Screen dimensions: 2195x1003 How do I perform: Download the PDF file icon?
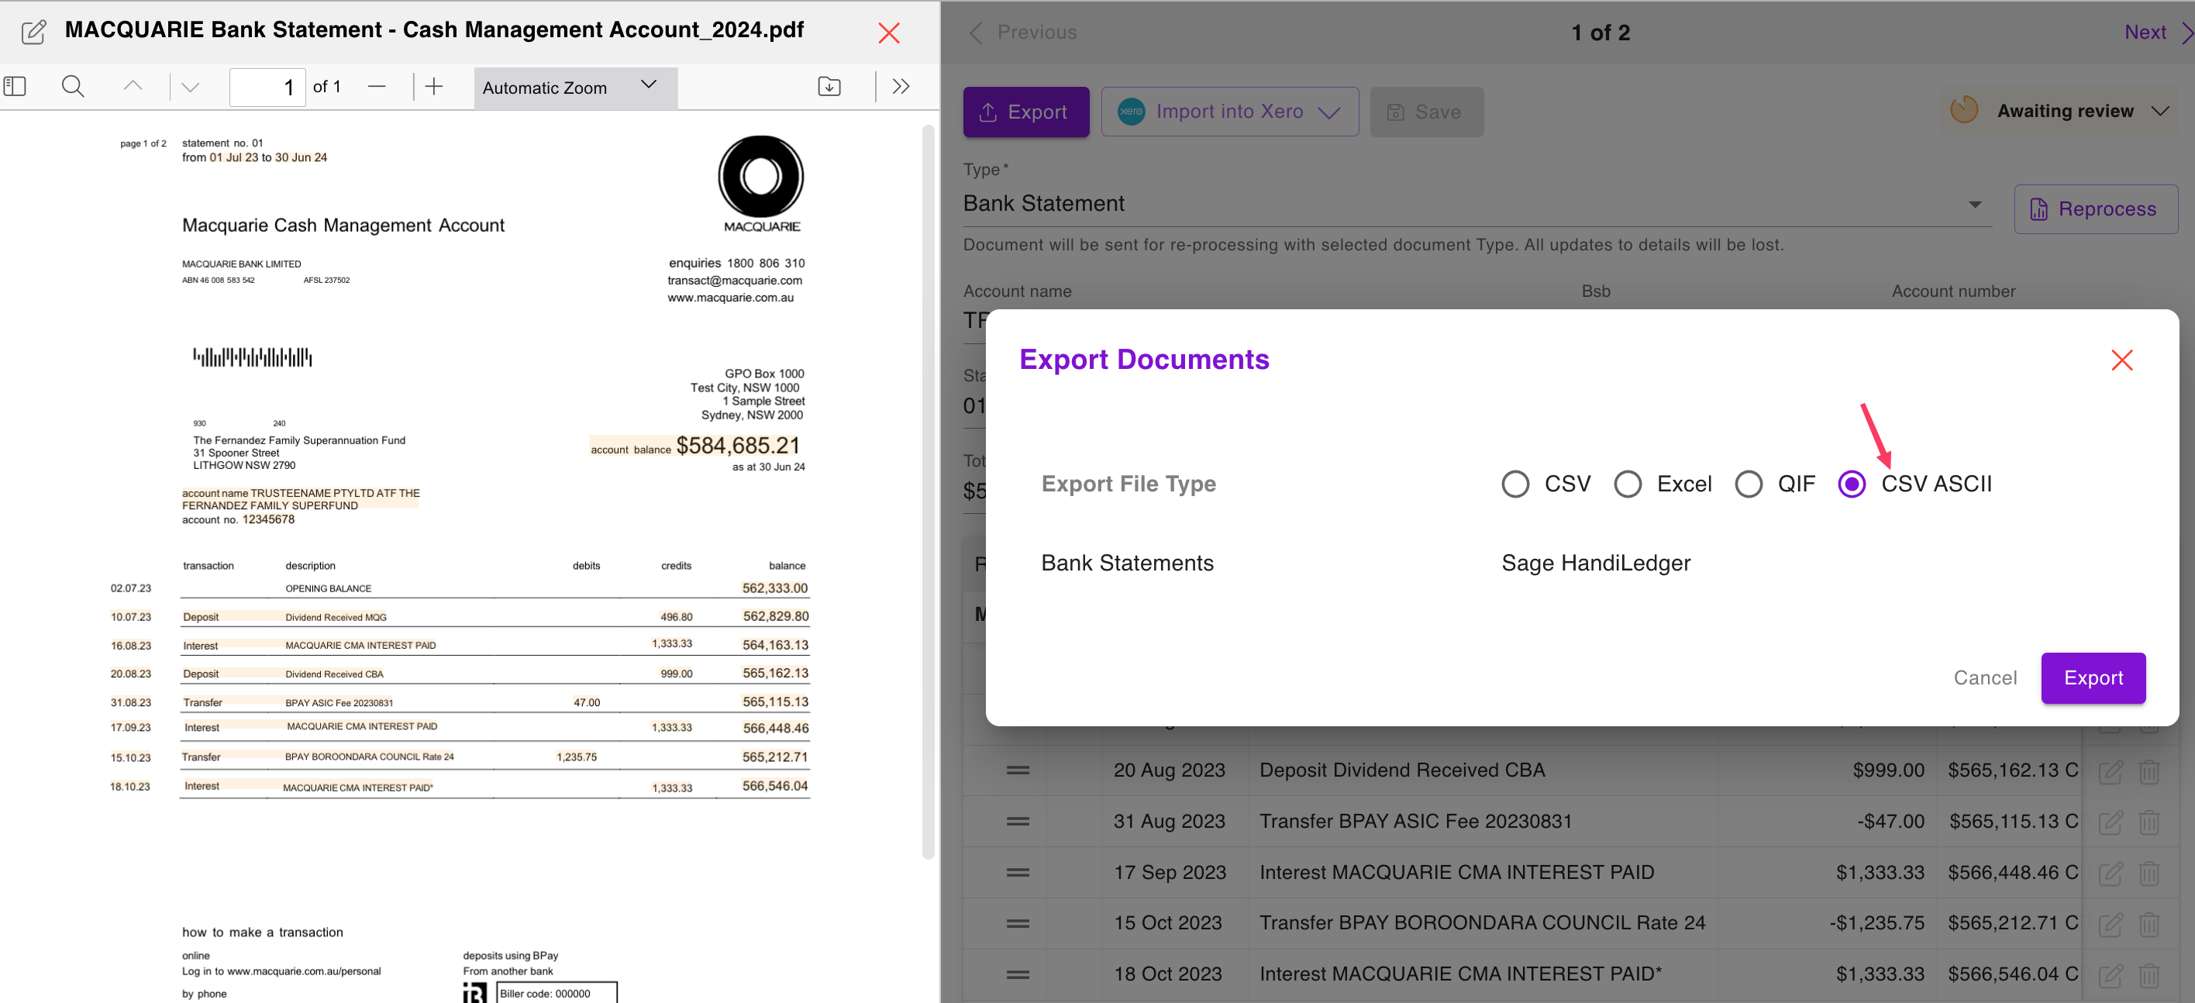coord(829,86)
